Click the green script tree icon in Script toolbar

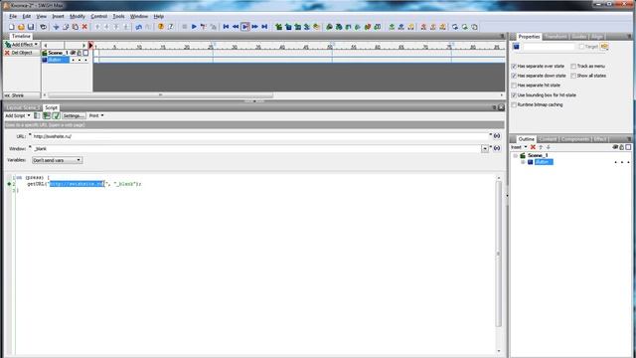pos(47,116)
